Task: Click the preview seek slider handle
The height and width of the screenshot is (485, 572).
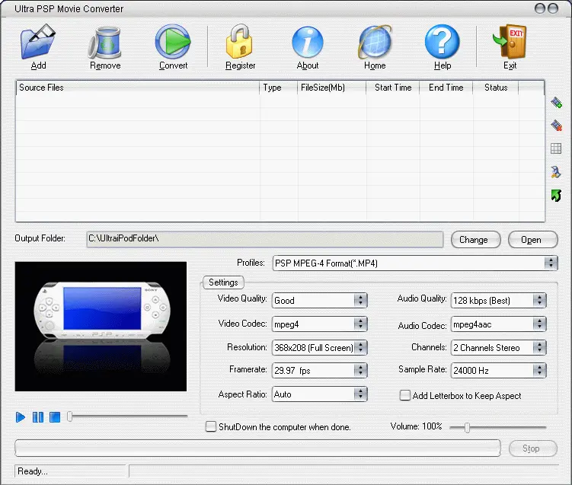Action: pyautogui.click(x=69, y=416)
